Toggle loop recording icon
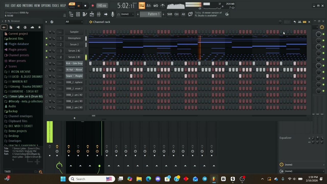 tap(156, 5)
